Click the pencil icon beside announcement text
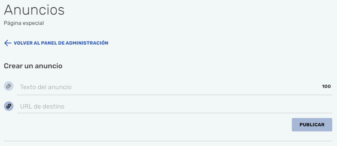This screenshot has width=337, height=146. click(x=9, y=86)
